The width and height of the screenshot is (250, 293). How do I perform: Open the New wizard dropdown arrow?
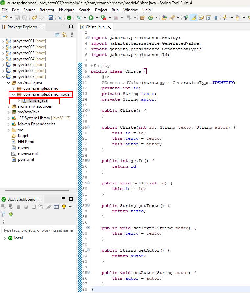[x=11, y=18]
